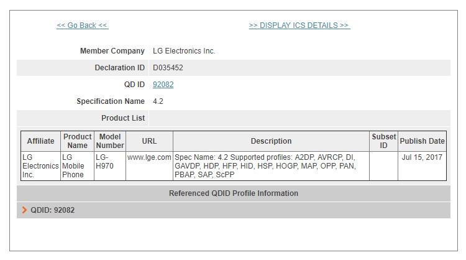
Task: Expand the QDID: 92082 orange chevron
Action: tap(24, 210)
